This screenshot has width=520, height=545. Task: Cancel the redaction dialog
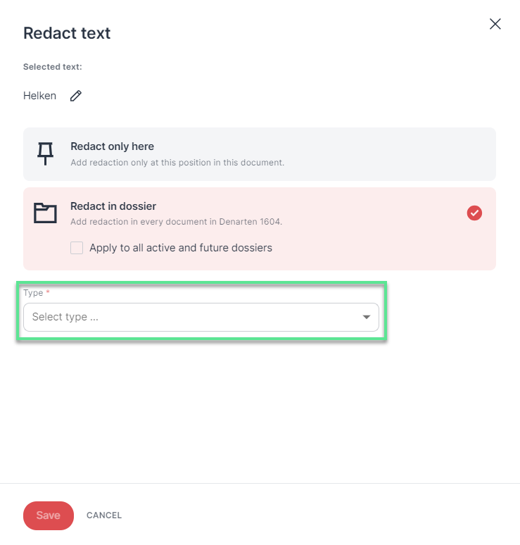coord(104,515)
